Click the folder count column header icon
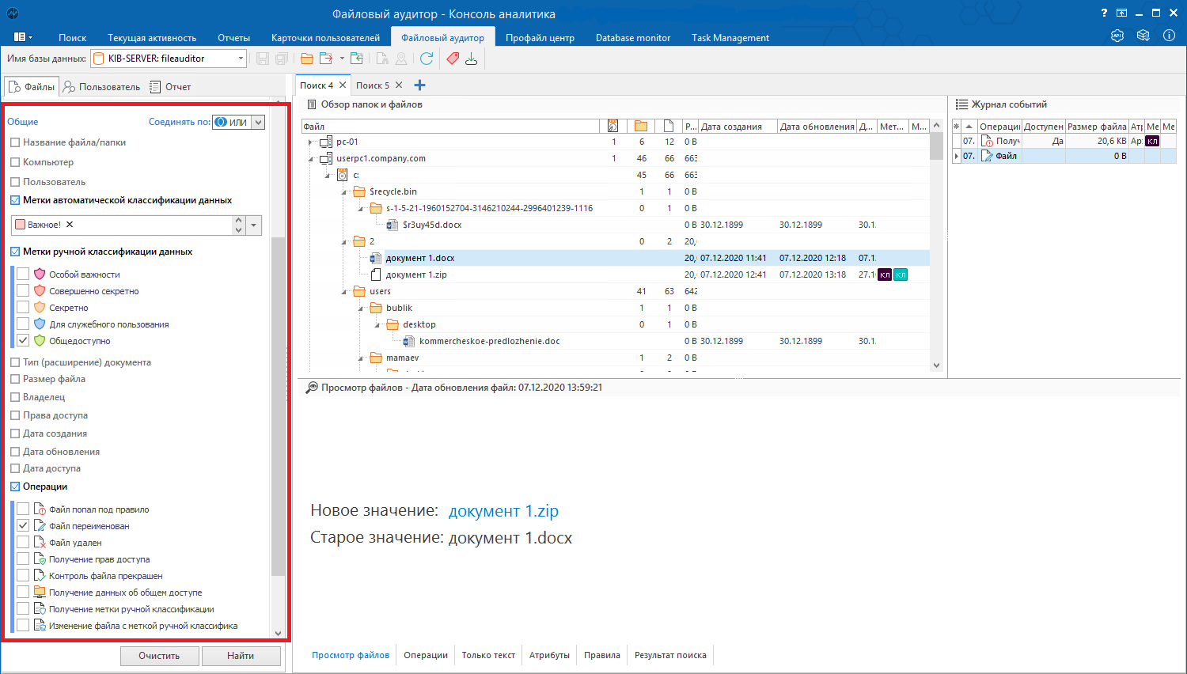Viewport: 1187px width, 674px height. [x=641, y=127]
